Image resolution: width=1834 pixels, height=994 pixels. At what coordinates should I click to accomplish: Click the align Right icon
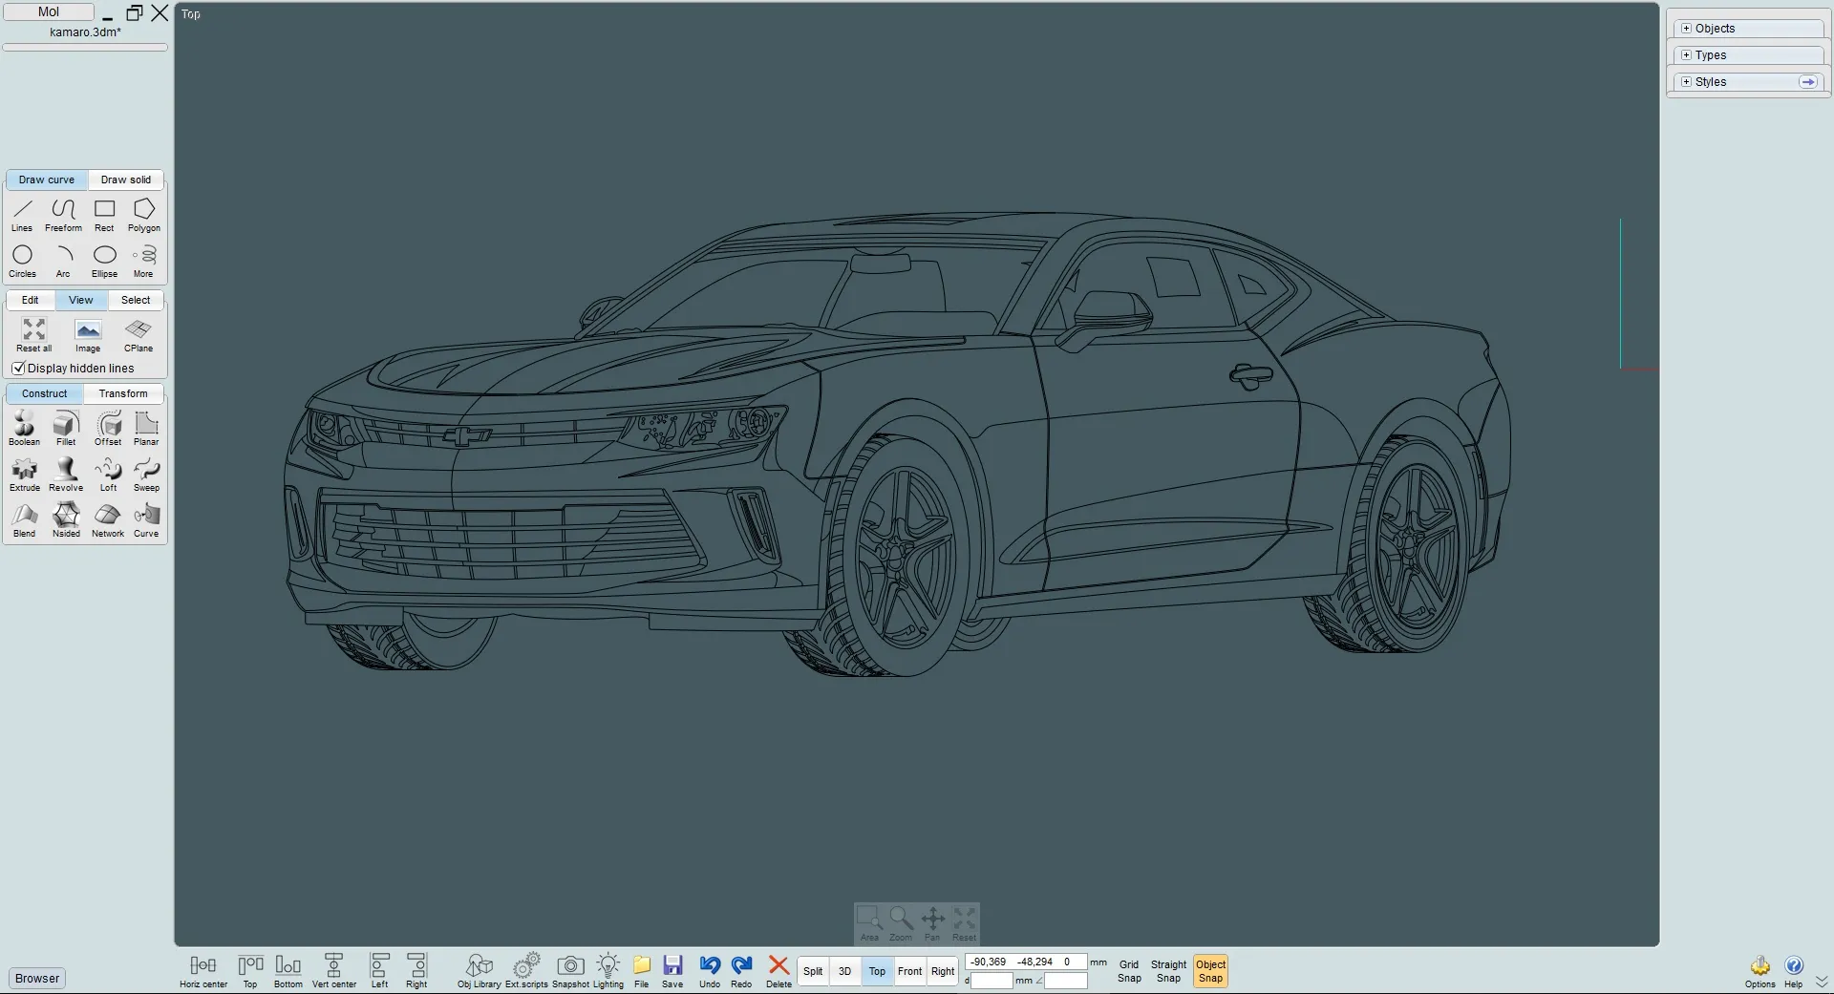pos(416,971)
